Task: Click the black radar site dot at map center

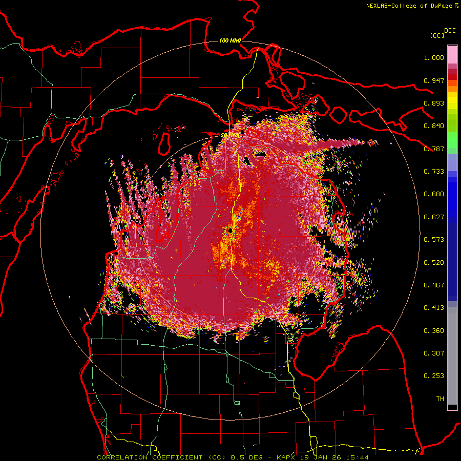Action: [x=230, y=230]
